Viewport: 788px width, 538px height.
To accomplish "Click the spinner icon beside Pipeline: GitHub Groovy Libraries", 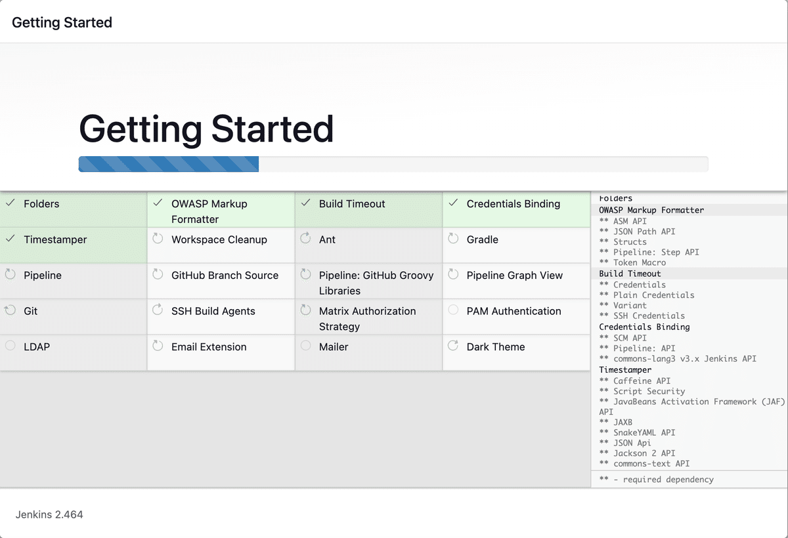I will pyautogui.click(x=305, y=274).
